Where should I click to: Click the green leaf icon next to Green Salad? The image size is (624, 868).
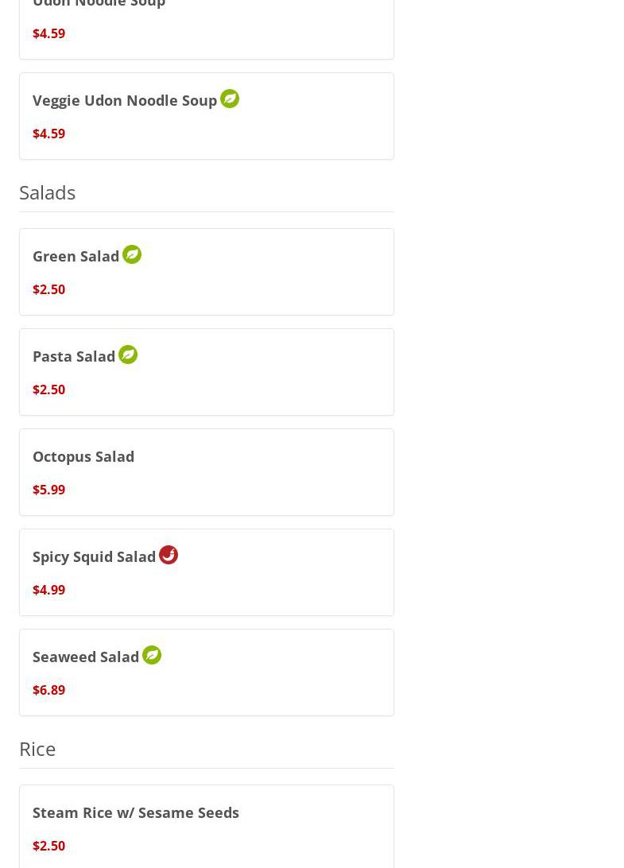(x=132, y=254)
